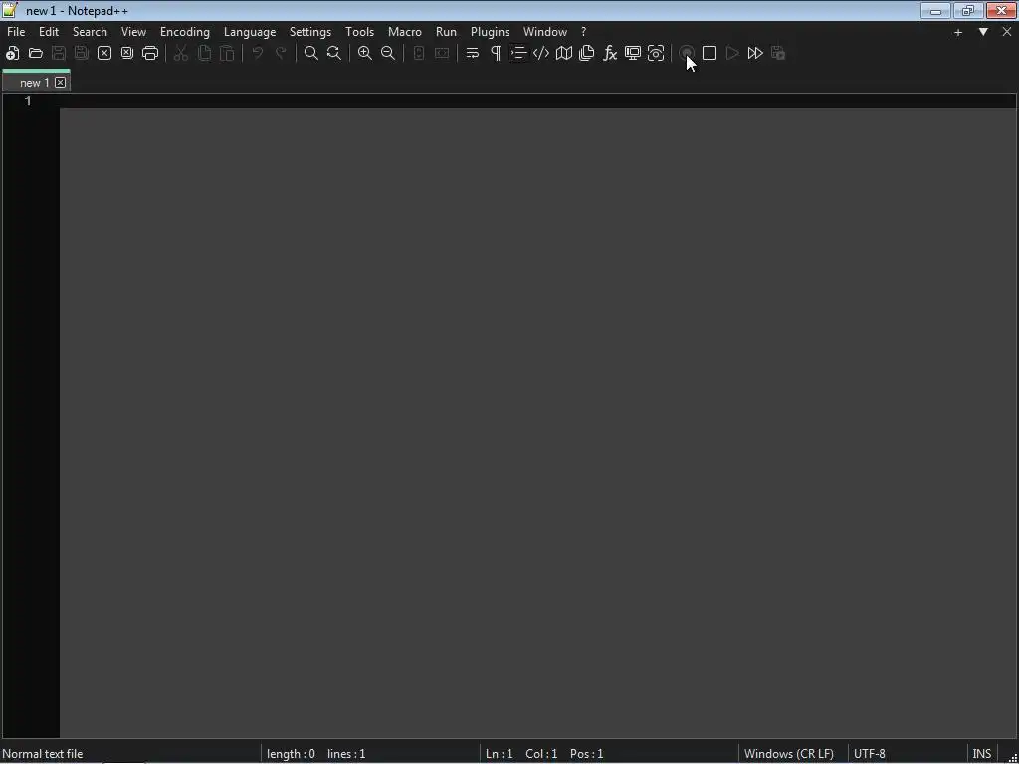Click the Redo arrow icon

[x=281, y=54]
